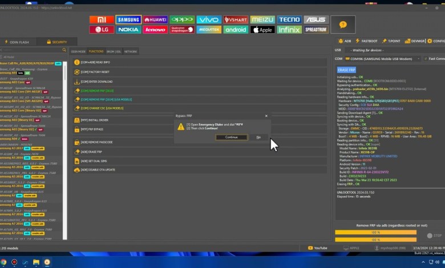445x268 pixels.
Task: Click the search magnifier in model list
Action: point(64,50)
